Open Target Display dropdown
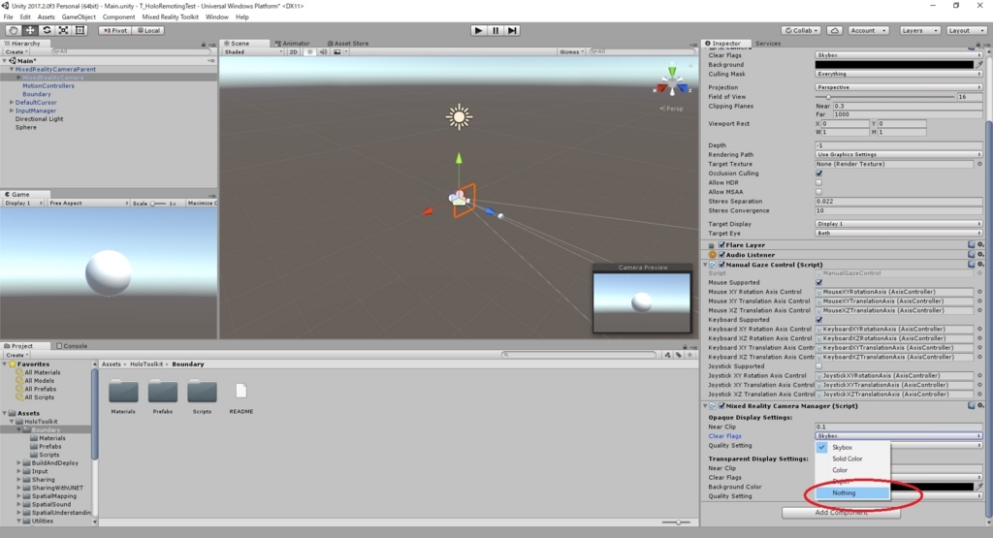Image resolution: width=993 pixels, height=538 pixels. [899, 224]
